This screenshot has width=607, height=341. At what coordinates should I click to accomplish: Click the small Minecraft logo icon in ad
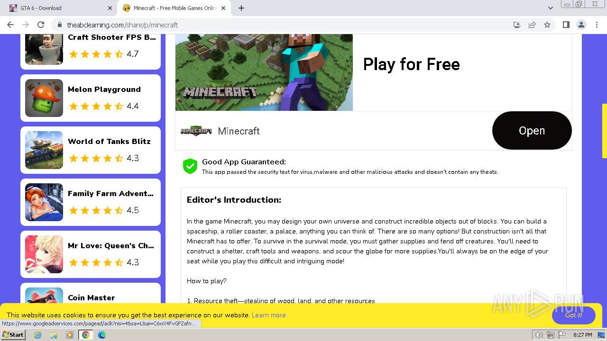point(196,131)
